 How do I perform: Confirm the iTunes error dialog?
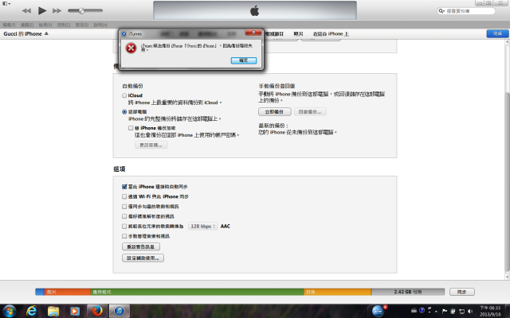(244, 60)
